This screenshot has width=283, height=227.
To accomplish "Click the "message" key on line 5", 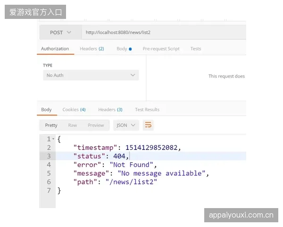I will click(x=91, y=173).
